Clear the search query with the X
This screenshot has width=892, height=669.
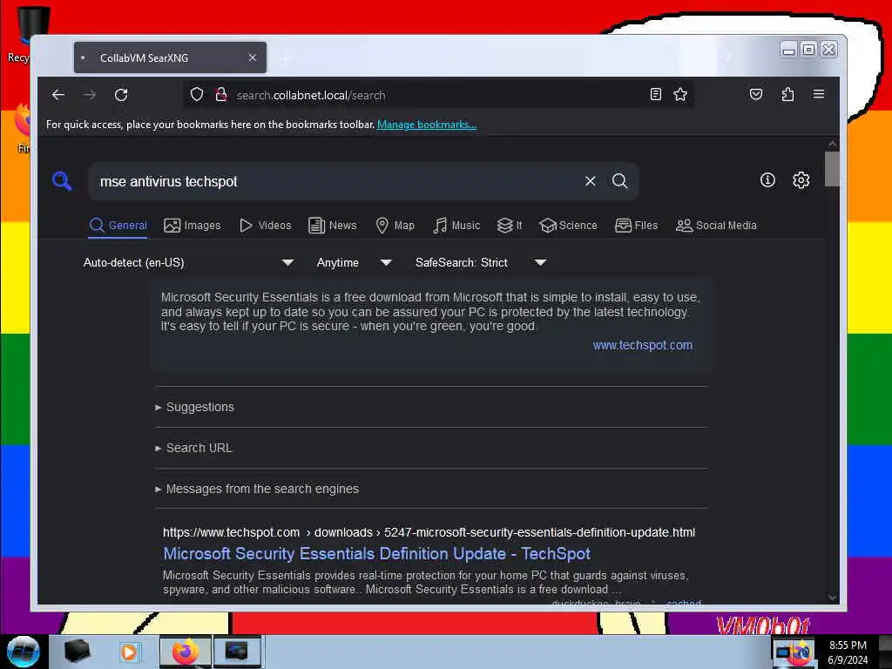tap(591, 181)
